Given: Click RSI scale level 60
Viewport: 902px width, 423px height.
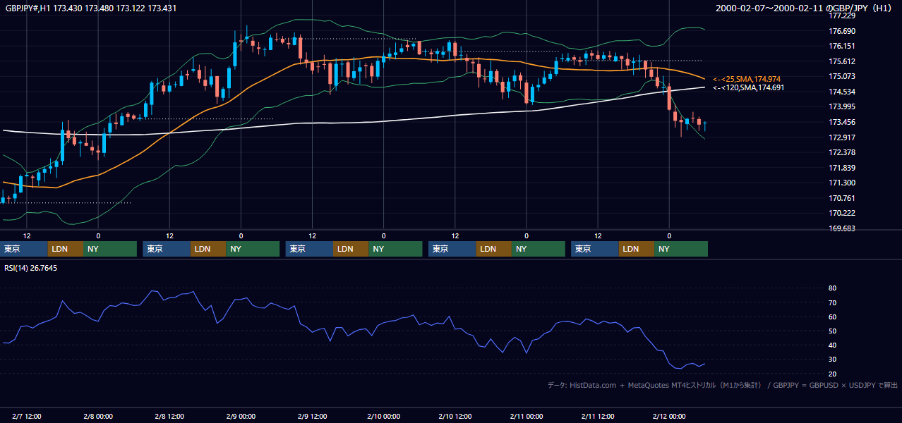Looking at the screenshot, I should (x=833, y=317).
